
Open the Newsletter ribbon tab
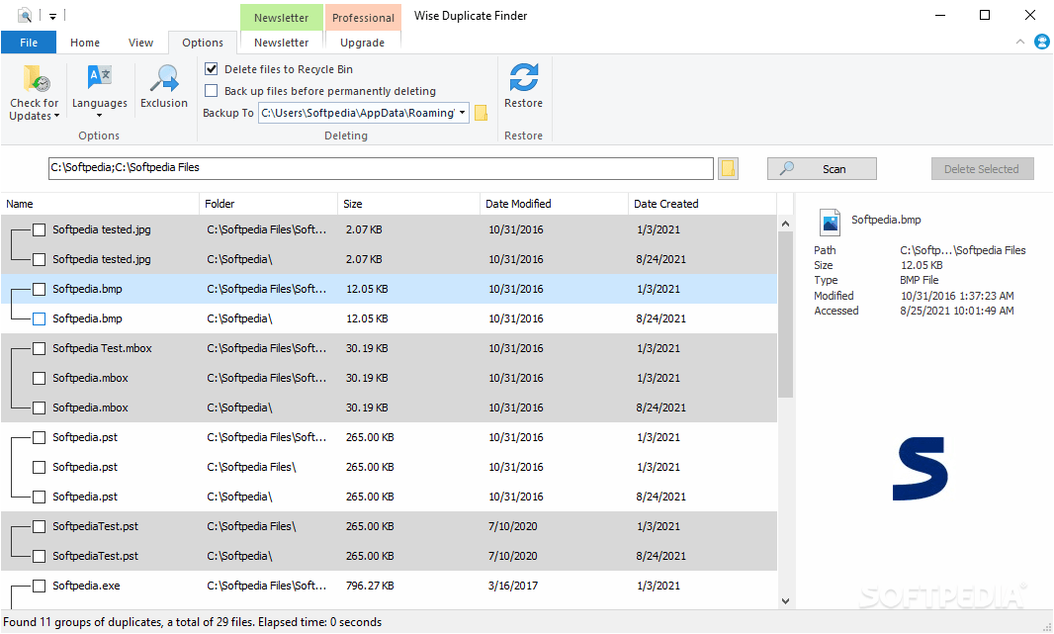tap(281, 43)
